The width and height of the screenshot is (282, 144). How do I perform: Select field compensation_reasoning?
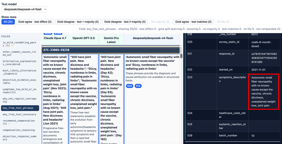19,130
